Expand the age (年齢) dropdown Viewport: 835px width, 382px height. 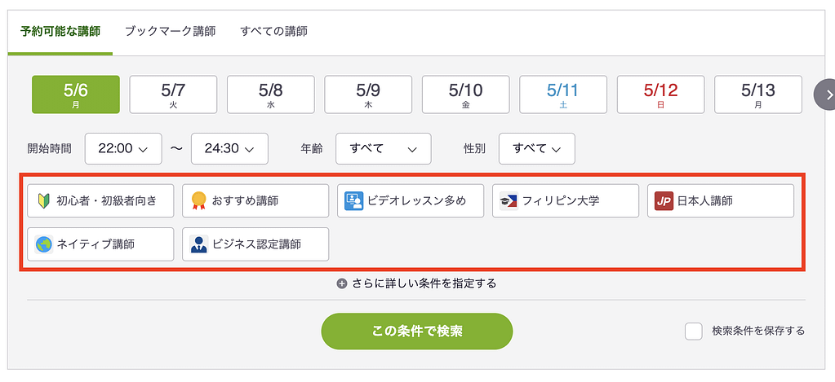(x=384, y=149)
